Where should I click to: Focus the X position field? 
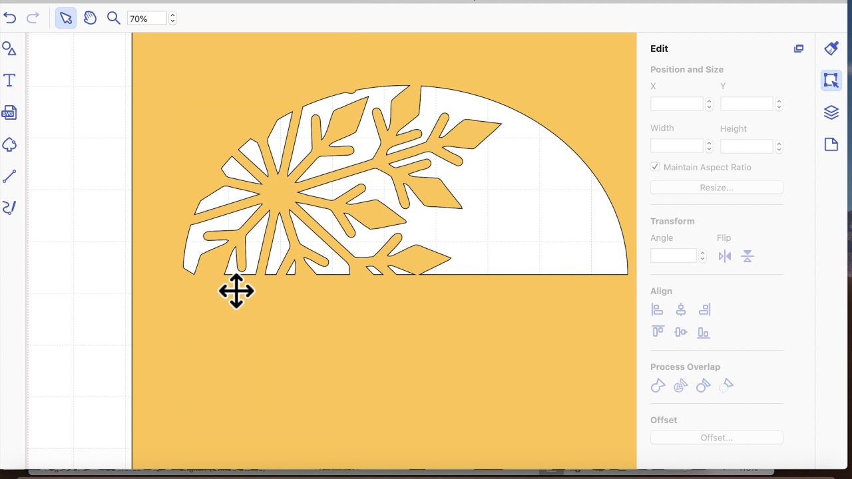pyautogui.click(x=677, y=104)
